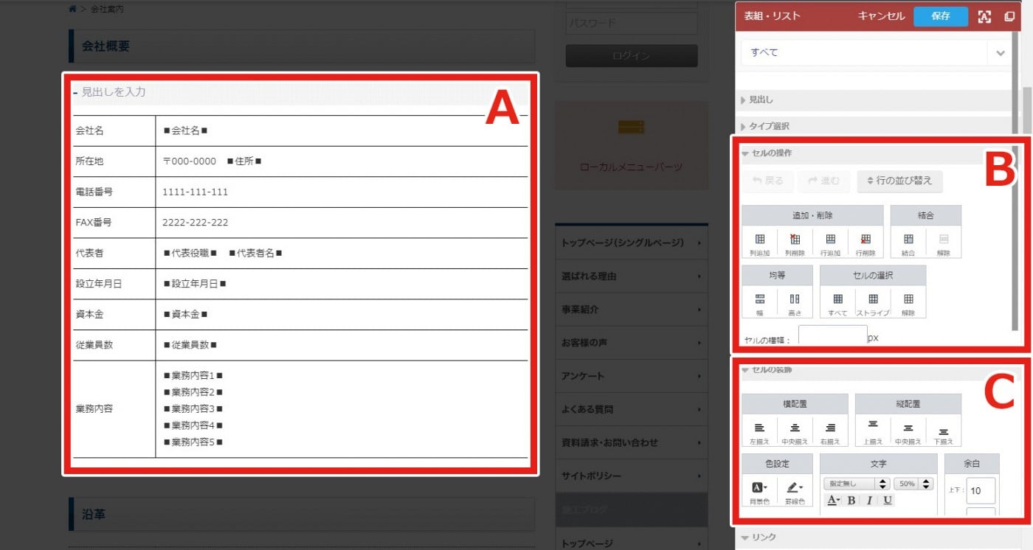The width and height of the screenshot is (1033, 550).
Task: Click the ■資本金■ table cell
Action: pyautogui.click(x=342, y=314)
